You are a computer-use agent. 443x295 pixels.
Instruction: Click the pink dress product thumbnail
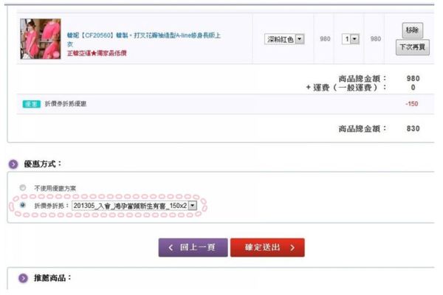[41, 39]
